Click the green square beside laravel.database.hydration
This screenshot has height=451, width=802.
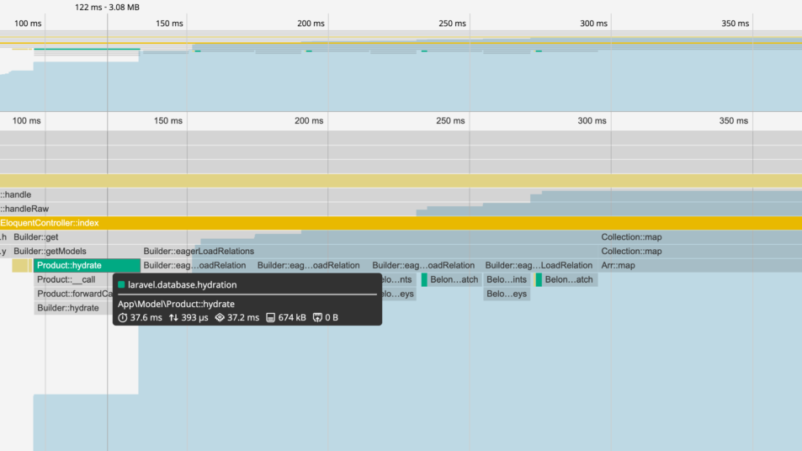coord(122,285)
